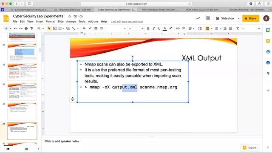Click the cloud document status icon
Screen dimensions: 272x153
coord(81,16)
